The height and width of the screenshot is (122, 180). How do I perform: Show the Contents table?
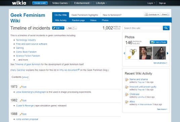coord(25,77)
